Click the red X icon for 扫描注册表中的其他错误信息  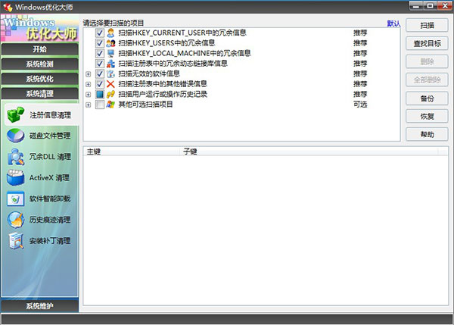click(111, 84)
